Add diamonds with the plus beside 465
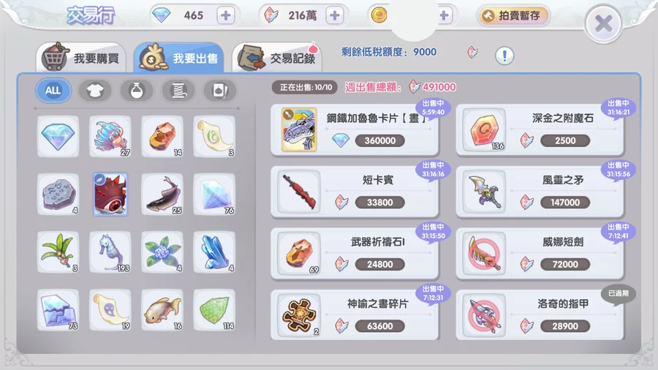Screen dimensions: 658x370 point(226,15)
